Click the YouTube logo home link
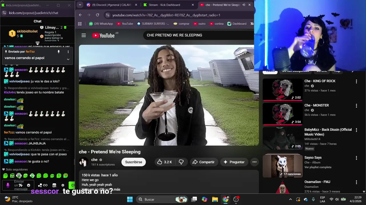This screenshot has height=205, width=366. (x=104, y=35)
